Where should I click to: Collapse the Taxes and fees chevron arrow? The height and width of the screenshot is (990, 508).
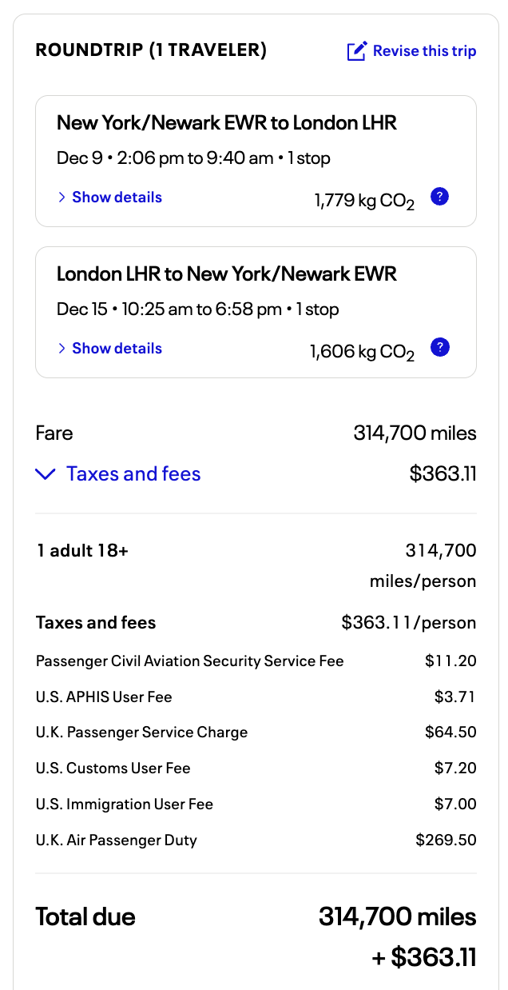(x=46, y=474)
